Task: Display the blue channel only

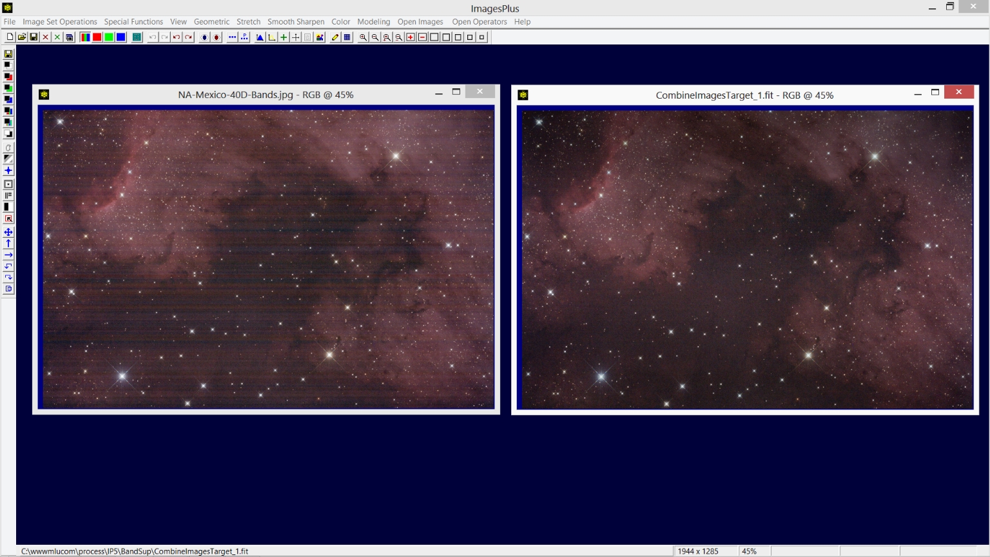Action: pos(121,37)
